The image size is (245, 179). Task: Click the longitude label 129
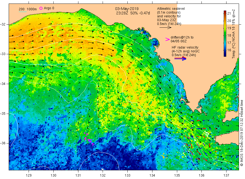(29, 175)
